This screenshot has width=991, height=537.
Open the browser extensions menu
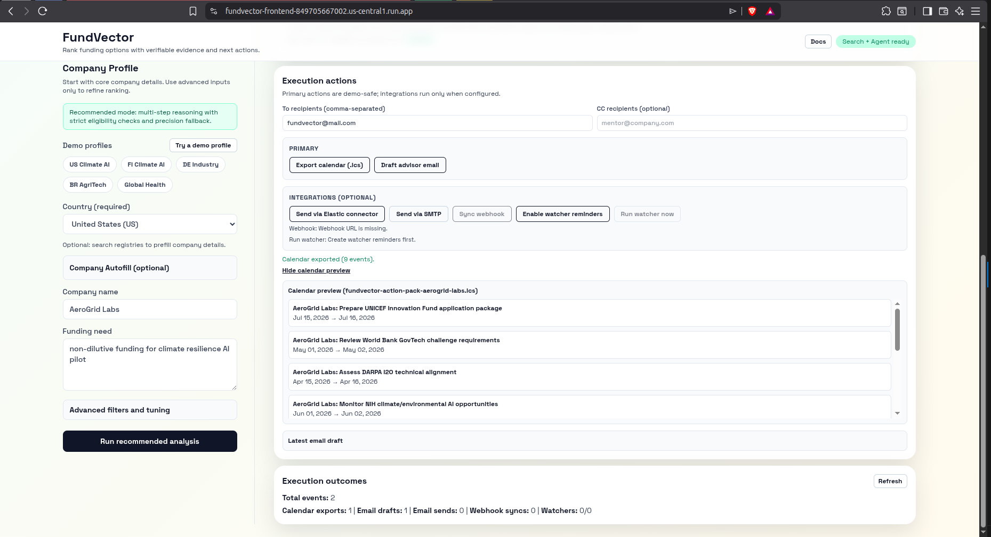pyautogui.click(x=886, y=11)
